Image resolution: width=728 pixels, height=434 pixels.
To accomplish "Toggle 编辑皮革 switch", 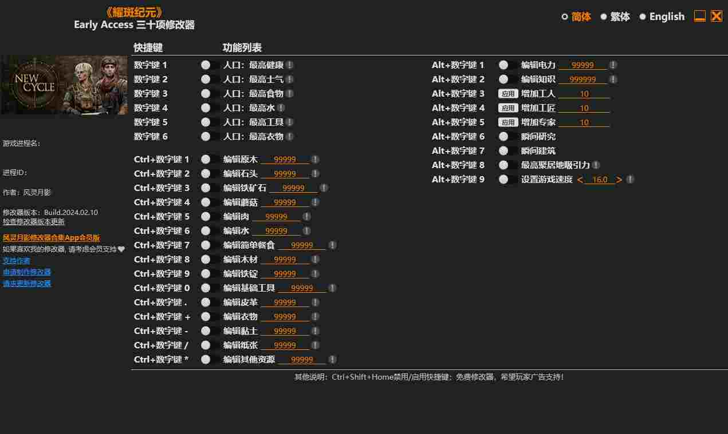I will [210, 302].
